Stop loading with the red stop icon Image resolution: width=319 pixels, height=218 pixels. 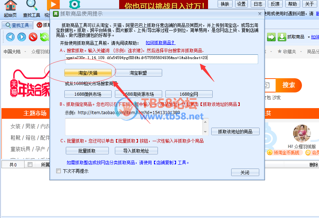tap(33, 37)
